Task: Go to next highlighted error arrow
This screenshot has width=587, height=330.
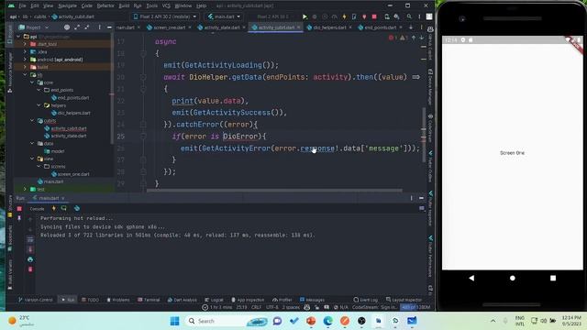Action: pos(422,38)
